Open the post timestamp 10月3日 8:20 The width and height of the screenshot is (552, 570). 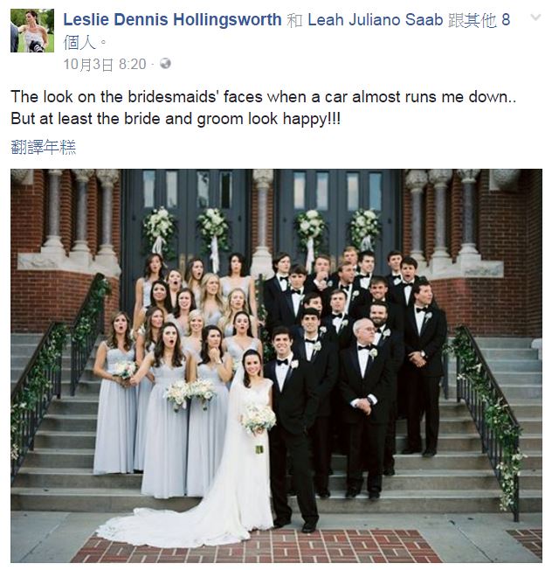coord(105,65)
